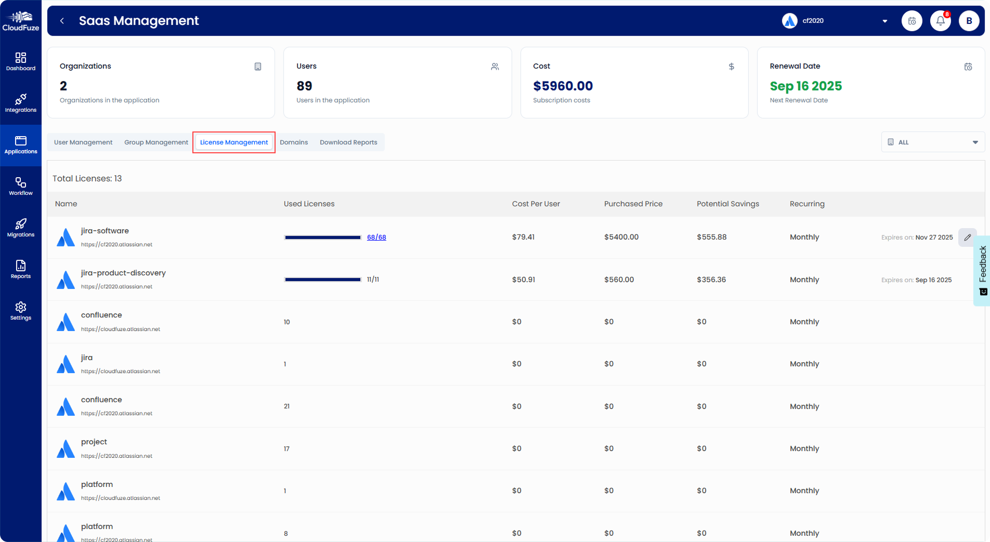Click the Atlassian logo beside cf2020
Viewport: 990px width, 542px height.
(790, 21)
